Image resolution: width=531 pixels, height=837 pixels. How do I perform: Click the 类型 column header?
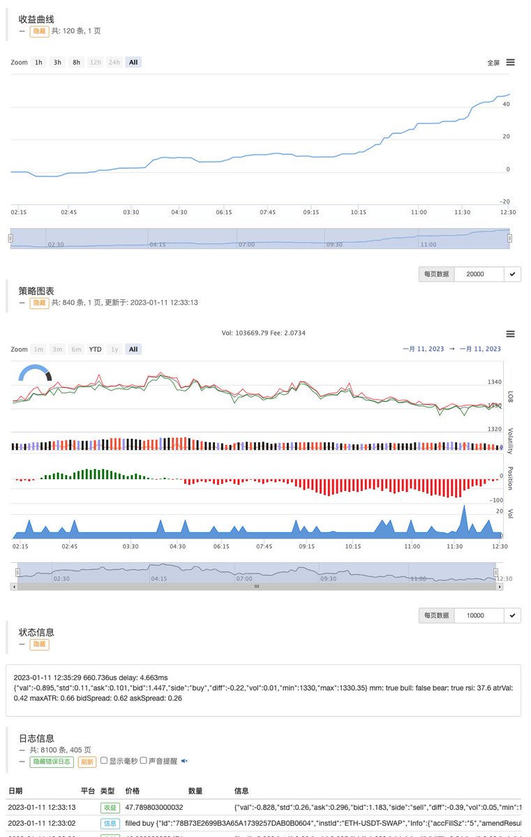107,791
